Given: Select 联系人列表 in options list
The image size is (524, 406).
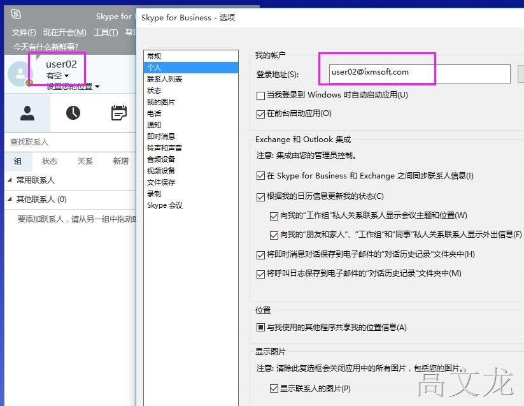Looking at the screenshot, I should [191, 79].
